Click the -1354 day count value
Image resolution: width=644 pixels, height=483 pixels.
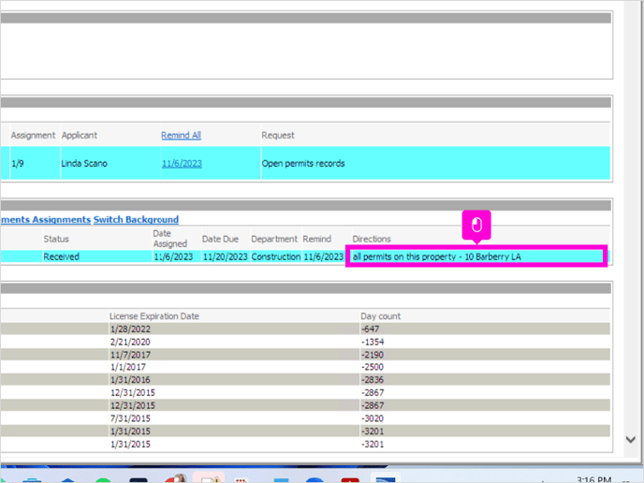tap(373, 342)
